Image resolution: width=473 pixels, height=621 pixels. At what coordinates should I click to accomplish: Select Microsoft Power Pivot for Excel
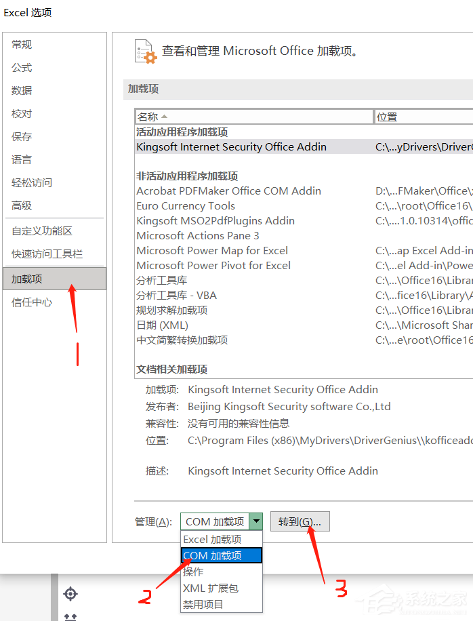[304, 265]
